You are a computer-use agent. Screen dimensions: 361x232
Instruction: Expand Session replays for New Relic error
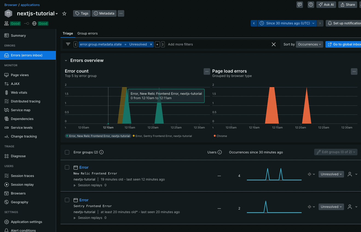[x=75, y=185]
